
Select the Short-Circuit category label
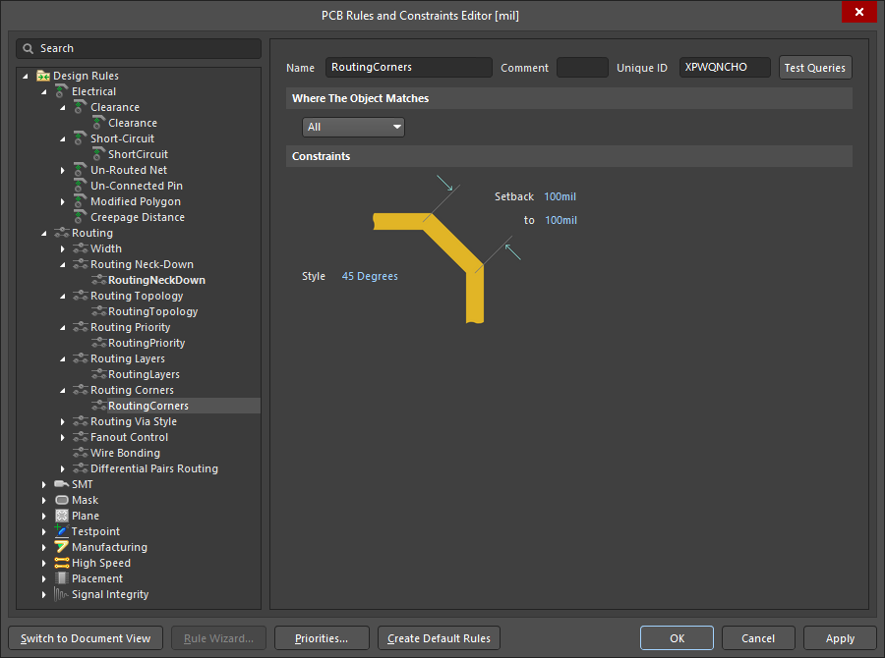pyautogui.click(x=123, y=138)
